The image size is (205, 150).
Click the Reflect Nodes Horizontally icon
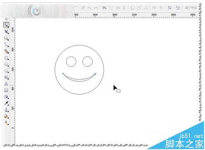pos(154,8)
